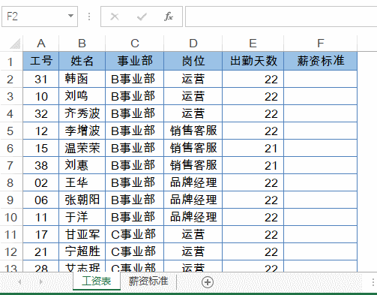Viewport: 377px width, 295px height.
Task: Select row 10 header
Action: [11, 217]
